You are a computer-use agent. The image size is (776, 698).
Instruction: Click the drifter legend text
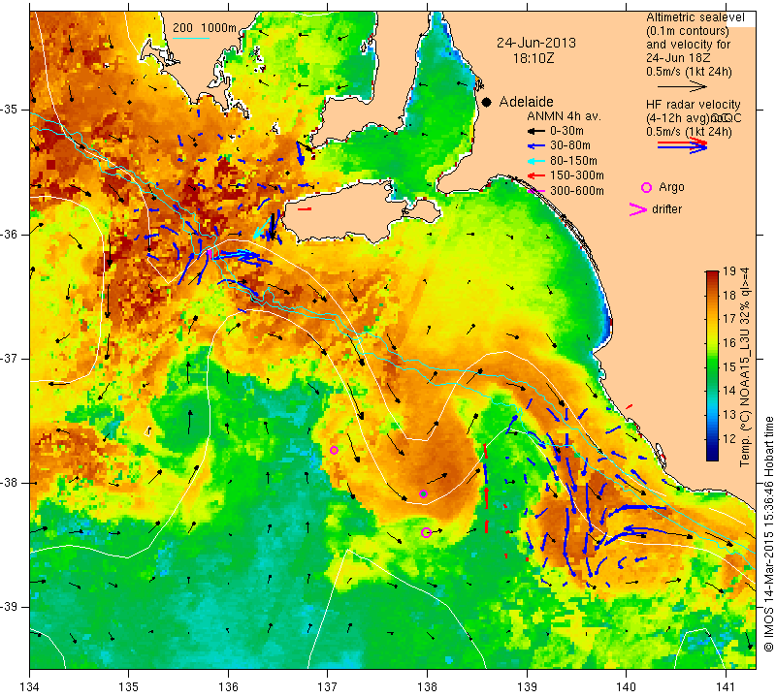(x=666, y=209)
